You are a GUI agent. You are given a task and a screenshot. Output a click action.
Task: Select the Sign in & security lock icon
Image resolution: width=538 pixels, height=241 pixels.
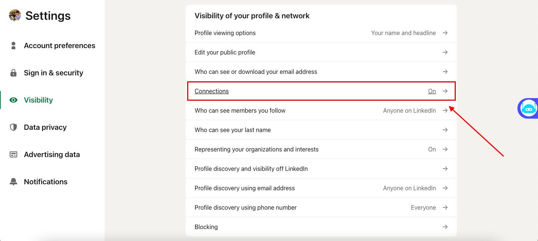tap(13, 72)
